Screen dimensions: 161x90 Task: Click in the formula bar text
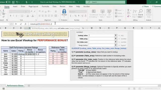[41, 24]
